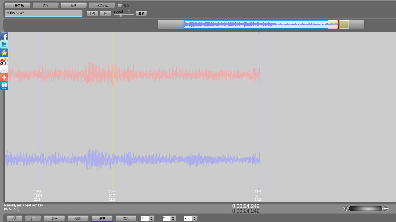Click the 保存 save button
Screen dimensions: 396x222
click(x=102, y=218)
